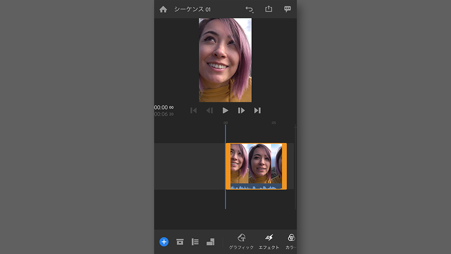This screenshot has width=451, height=254.
Task: Open the カラー tools
Action: (291, 242)
